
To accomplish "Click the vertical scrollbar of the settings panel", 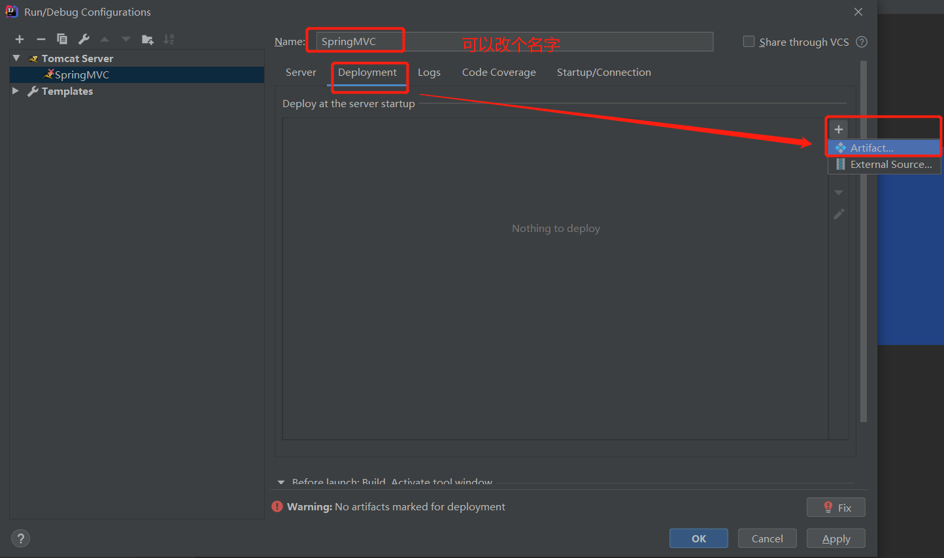I will [864, 242].
